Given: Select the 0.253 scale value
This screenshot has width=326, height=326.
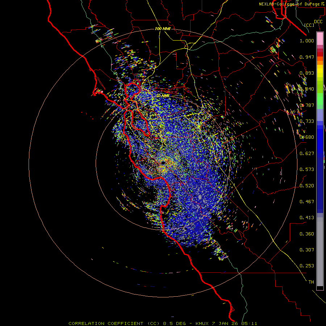Looking at the screenshot, I should (307, 266).
